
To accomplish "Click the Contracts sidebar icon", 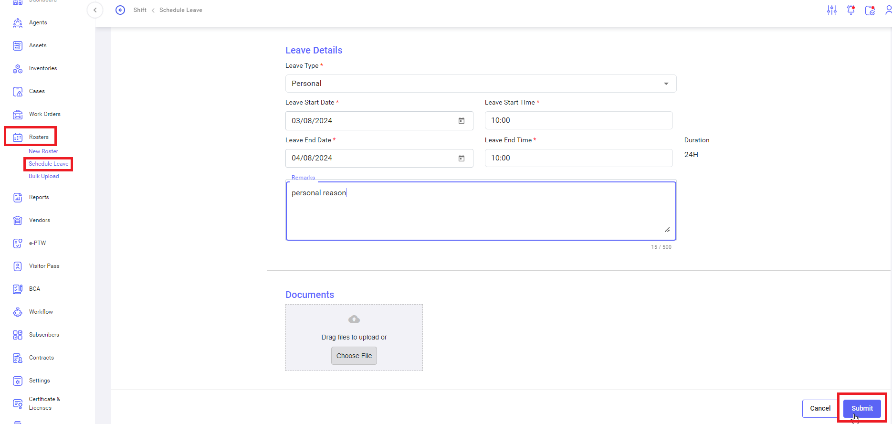I will (x=18, y=358).
